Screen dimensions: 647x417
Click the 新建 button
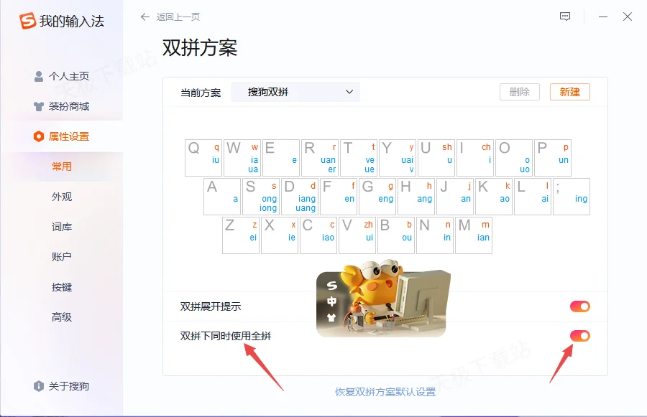tap(569, 92)
